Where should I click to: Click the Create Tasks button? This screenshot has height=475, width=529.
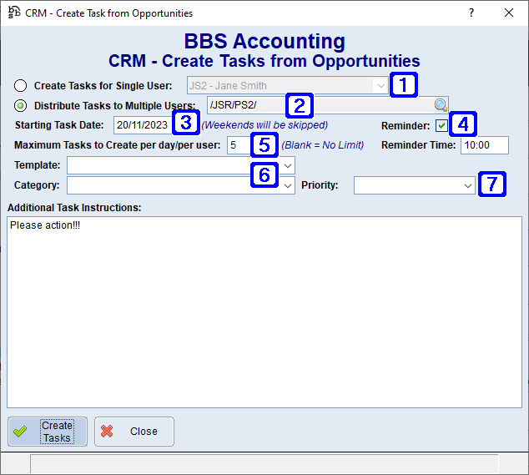48,432
